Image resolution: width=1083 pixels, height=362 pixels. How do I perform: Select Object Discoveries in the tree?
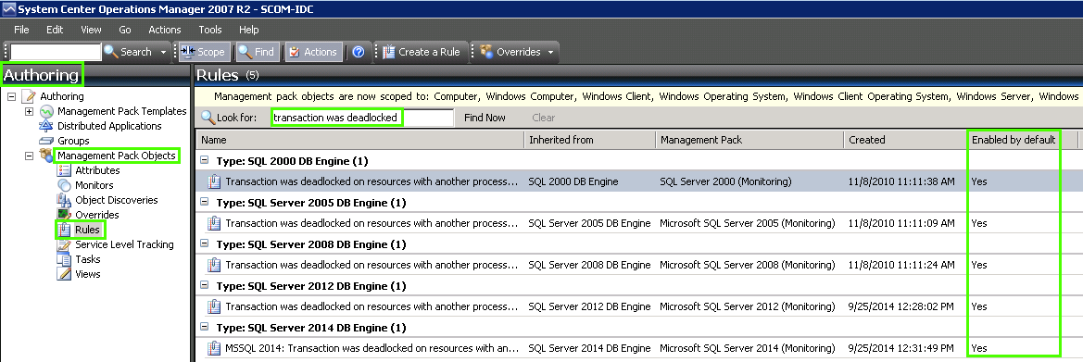[x=116, y=200]
